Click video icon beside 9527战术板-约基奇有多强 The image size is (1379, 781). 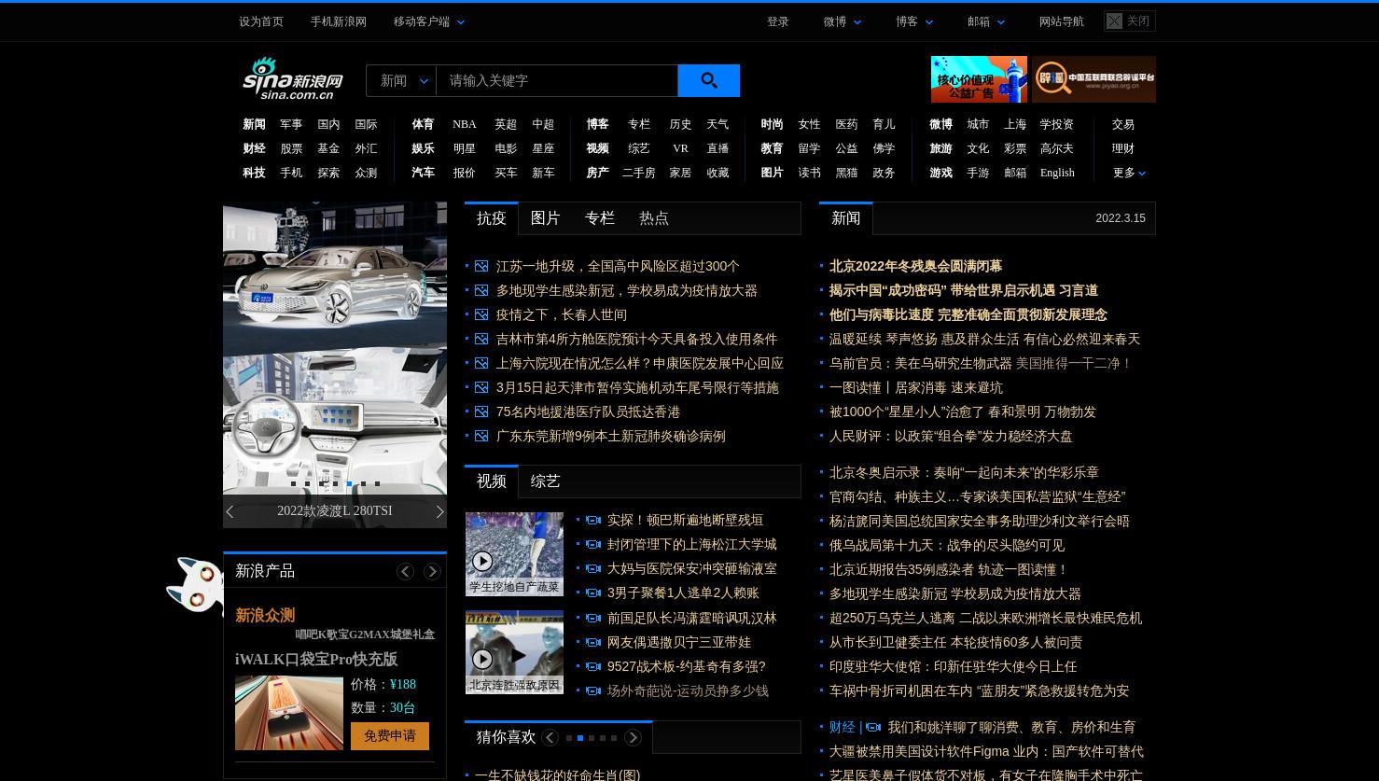point(592,667)
